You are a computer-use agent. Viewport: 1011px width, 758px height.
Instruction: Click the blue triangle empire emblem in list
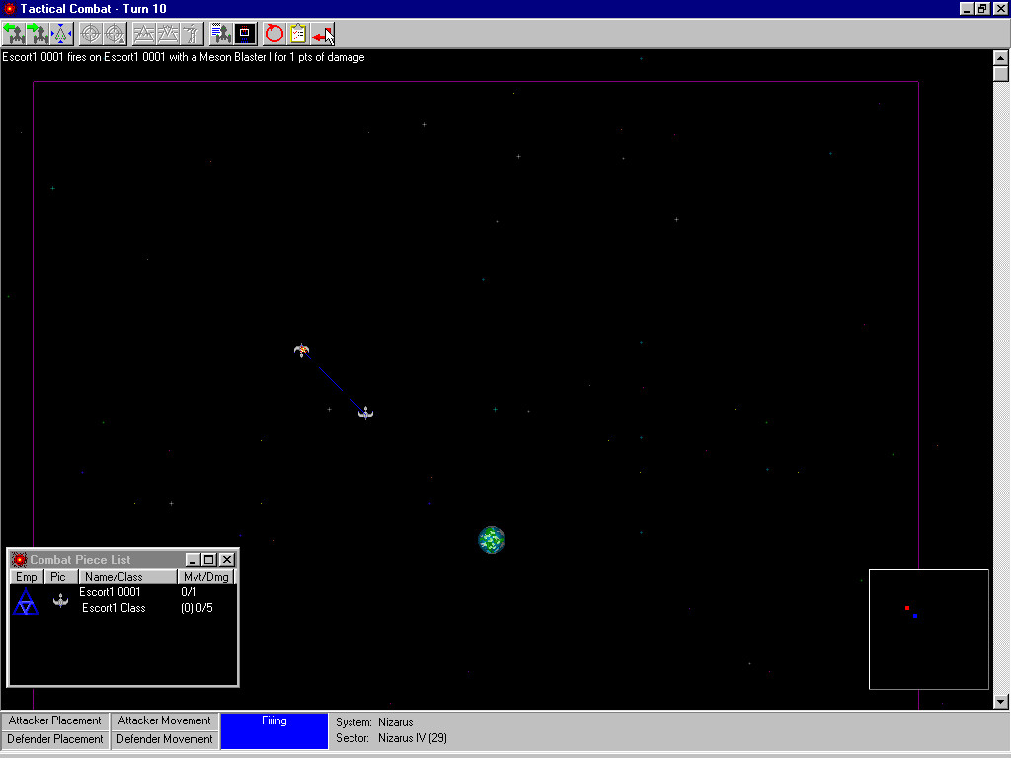[25, 601]
